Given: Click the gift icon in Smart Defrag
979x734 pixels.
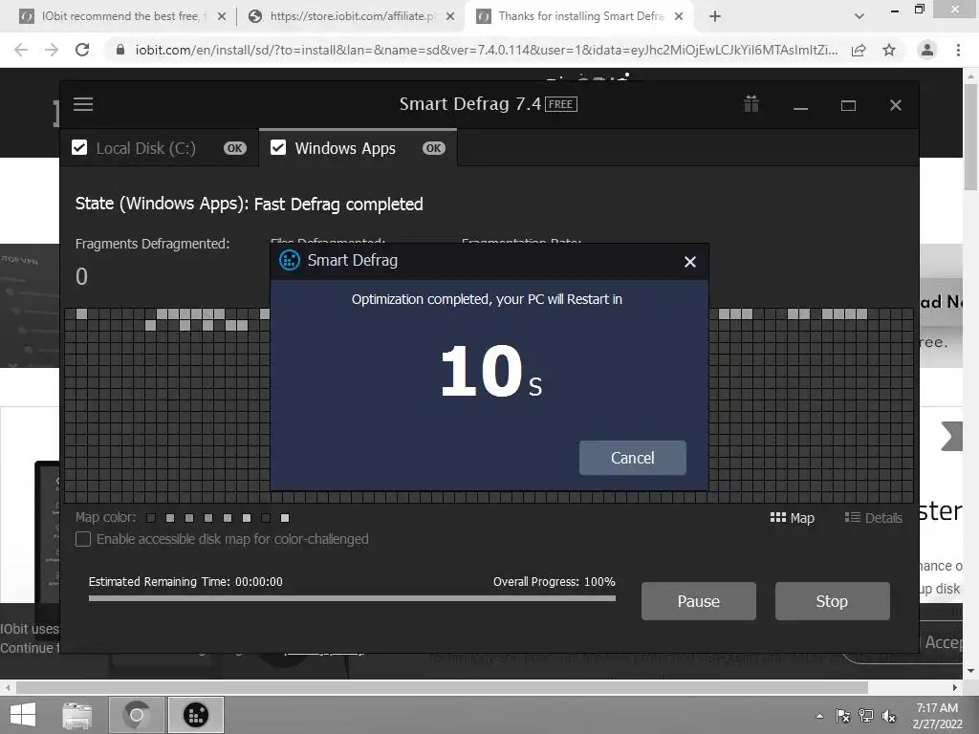Looking at the screenshot, I should click(x=751, y=103).
